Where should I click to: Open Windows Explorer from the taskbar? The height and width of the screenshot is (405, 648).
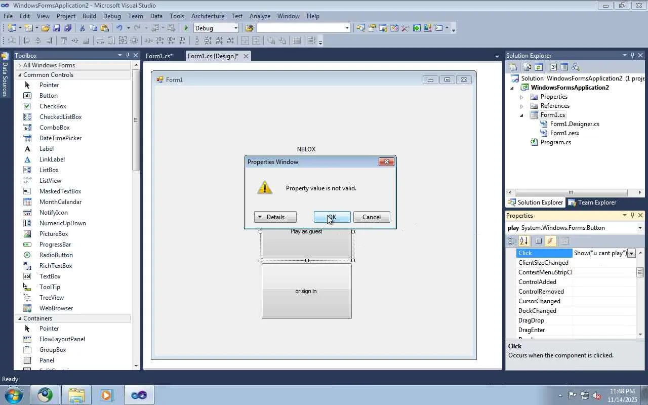tap(76, 395)
